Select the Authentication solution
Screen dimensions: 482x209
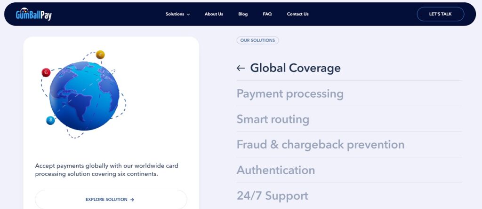click(x=275, y=170)
